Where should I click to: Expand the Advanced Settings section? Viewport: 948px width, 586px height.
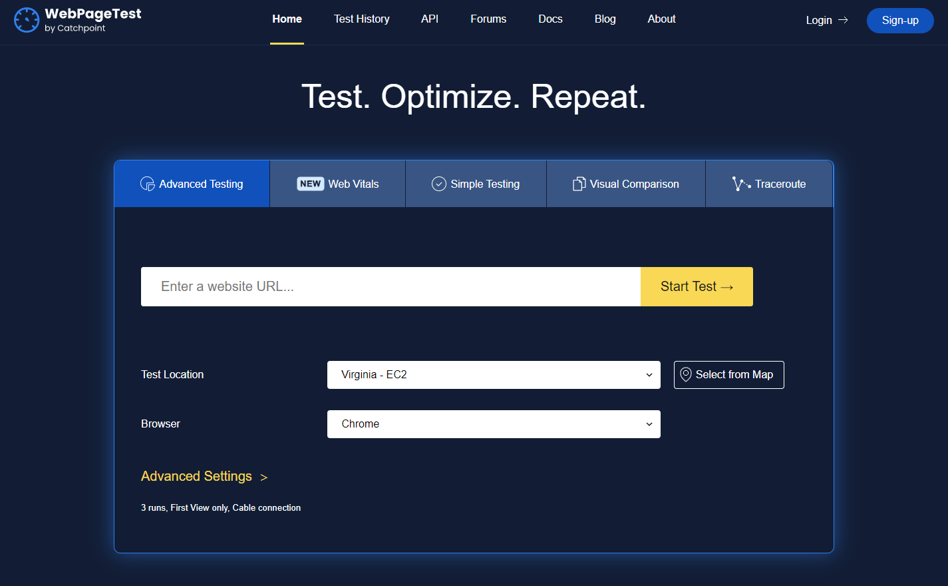196,476
